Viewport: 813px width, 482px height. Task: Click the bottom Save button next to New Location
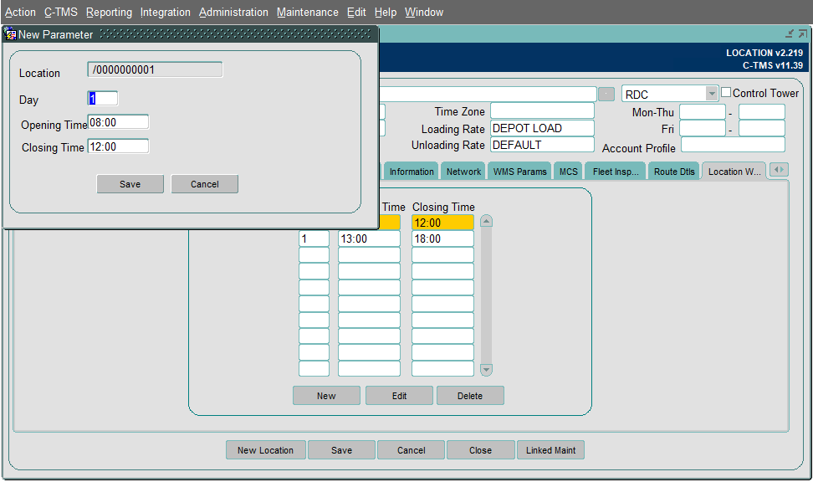[342, 450]
